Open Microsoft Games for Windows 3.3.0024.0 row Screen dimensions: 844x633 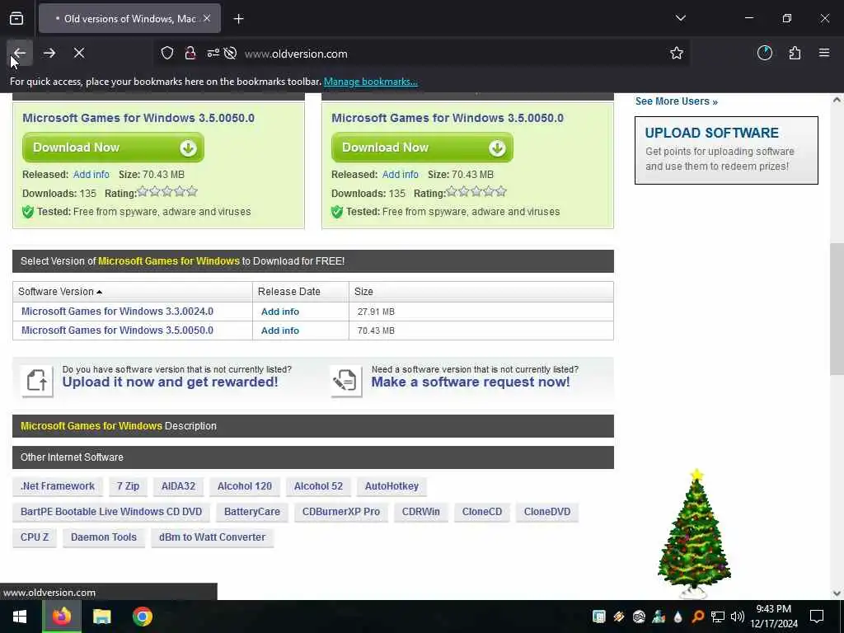point(117,311)
